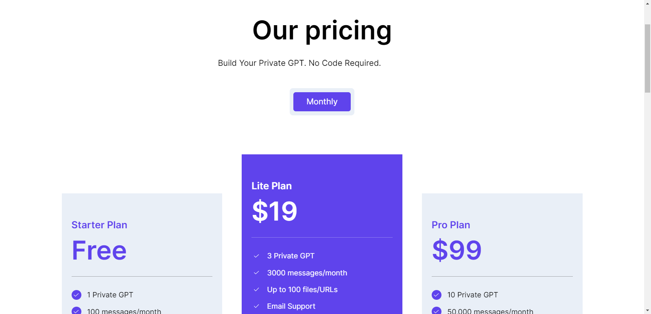Click purple check circle beside 10 Private GPT
Image resolution: width=651 pixels, height=314 pixels.
click(437, 295)
